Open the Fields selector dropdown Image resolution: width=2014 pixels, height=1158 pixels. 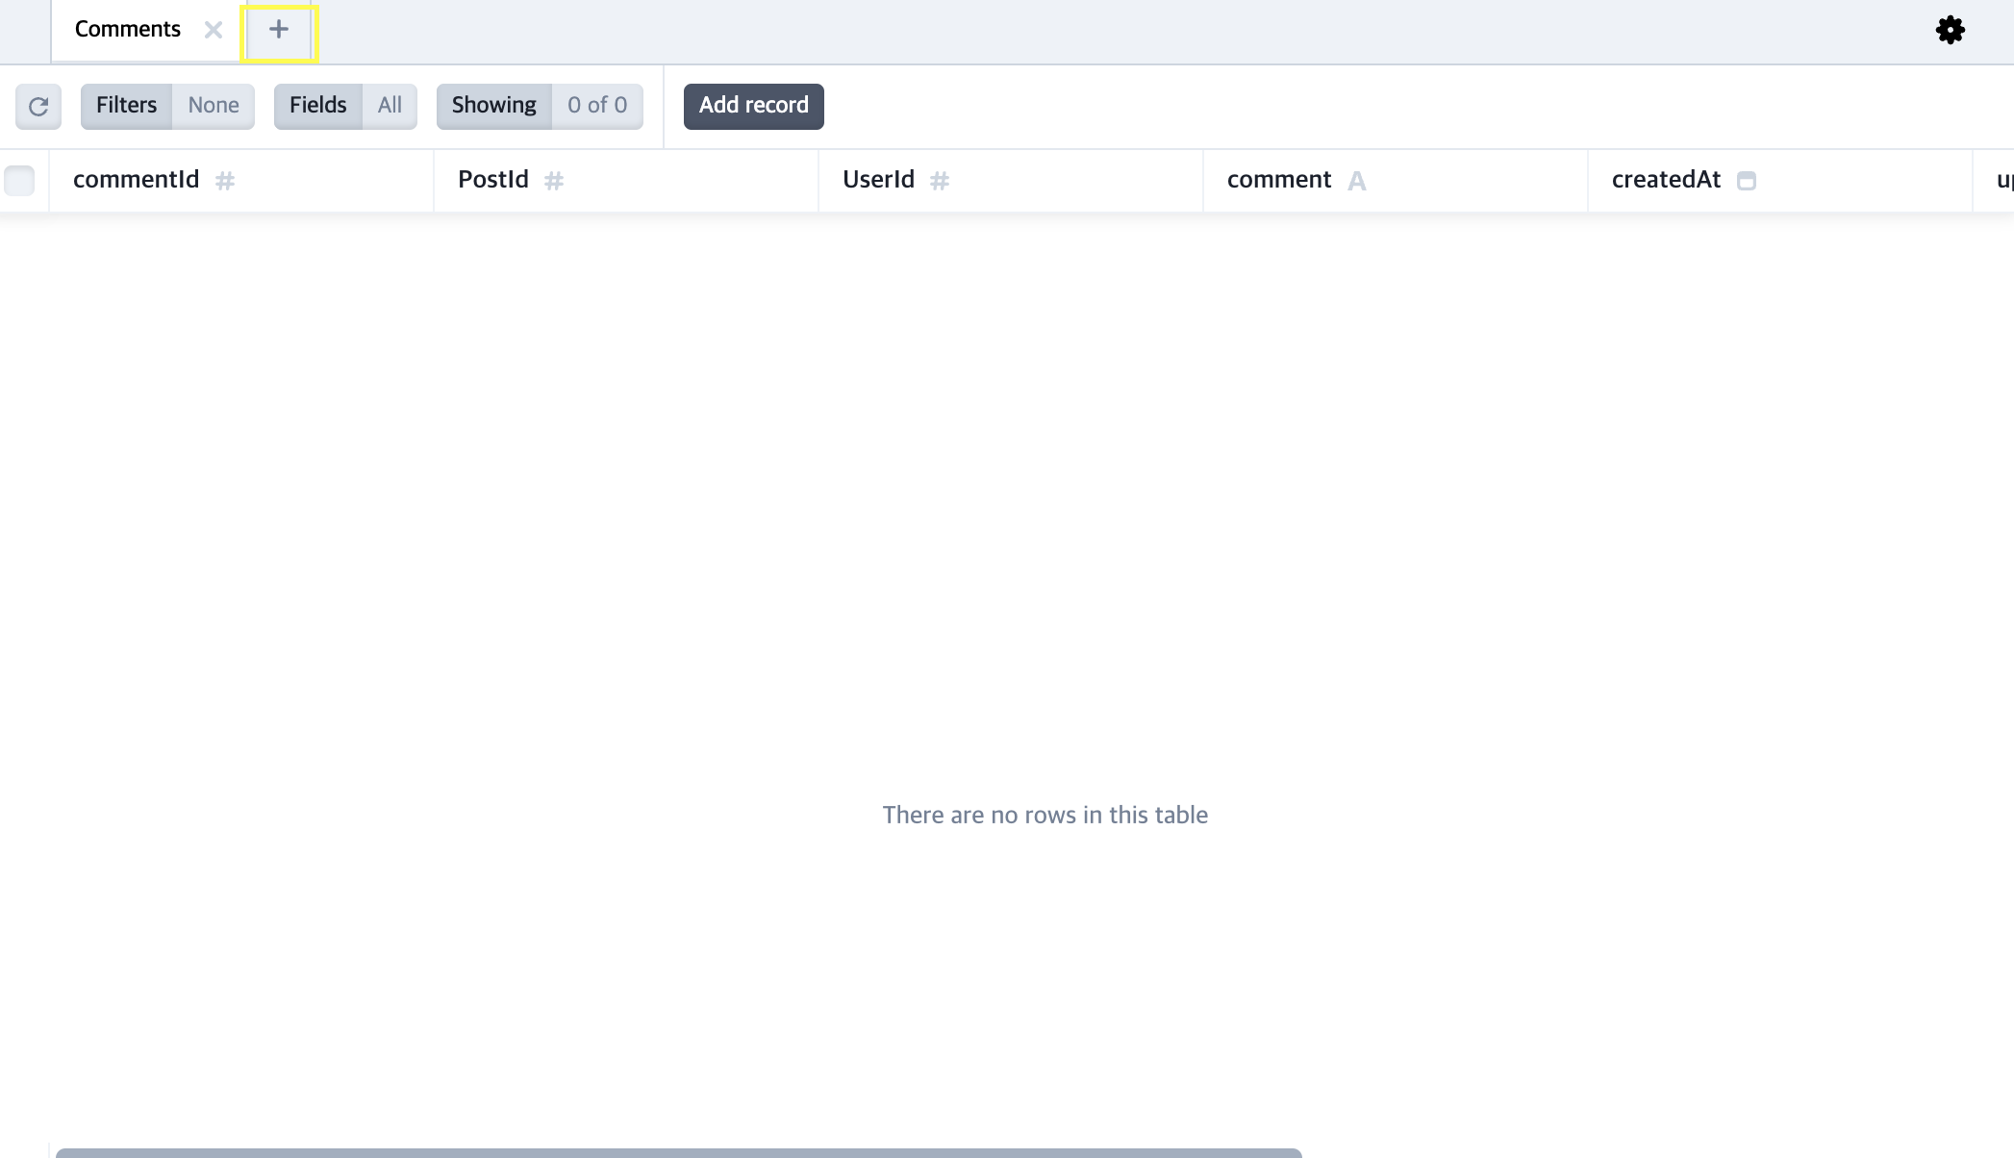tap(317, 106)
